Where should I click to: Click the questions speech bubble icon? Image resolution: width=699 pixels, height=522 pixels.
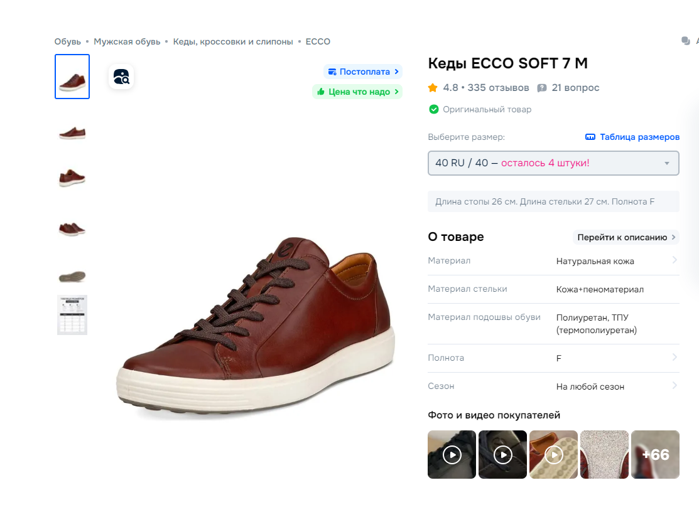(x=542, y=88)
